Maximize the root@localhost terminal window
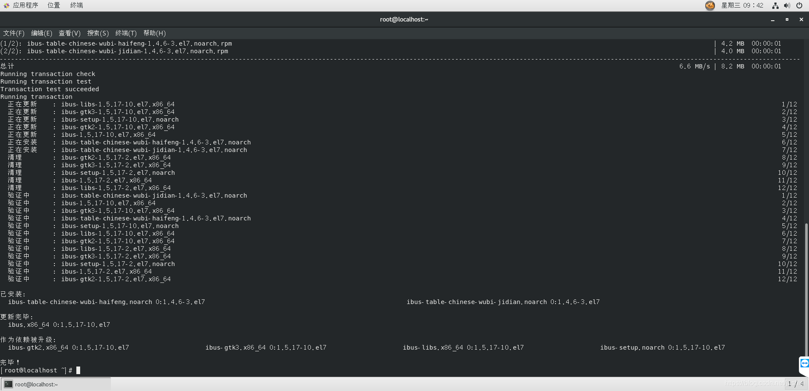 [787, 19]
